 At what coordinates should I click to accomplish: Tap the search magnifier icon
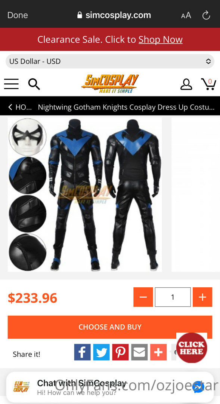click(34, 84)
